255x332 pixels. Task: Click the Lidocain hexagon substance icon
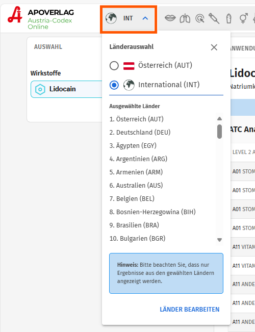(x=40, y=89)
